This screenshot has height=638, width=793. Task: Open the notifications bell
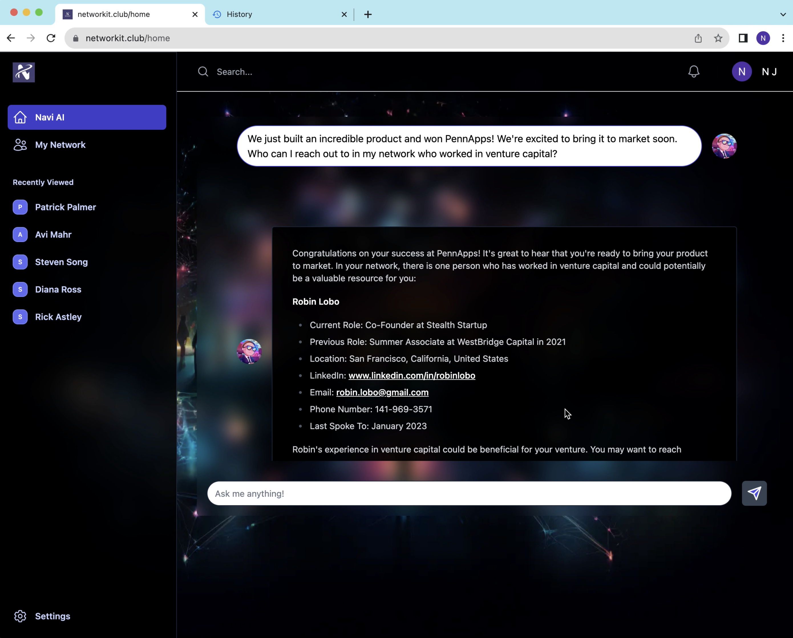pos(694,72)
